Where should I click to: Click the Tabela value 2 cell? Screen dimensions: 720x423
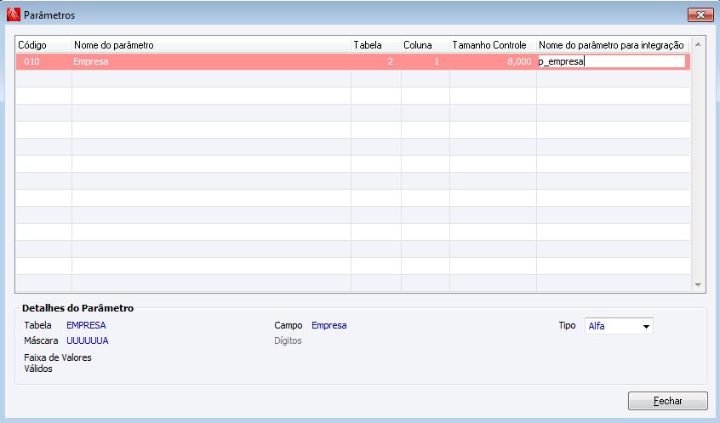pos(376,61)
